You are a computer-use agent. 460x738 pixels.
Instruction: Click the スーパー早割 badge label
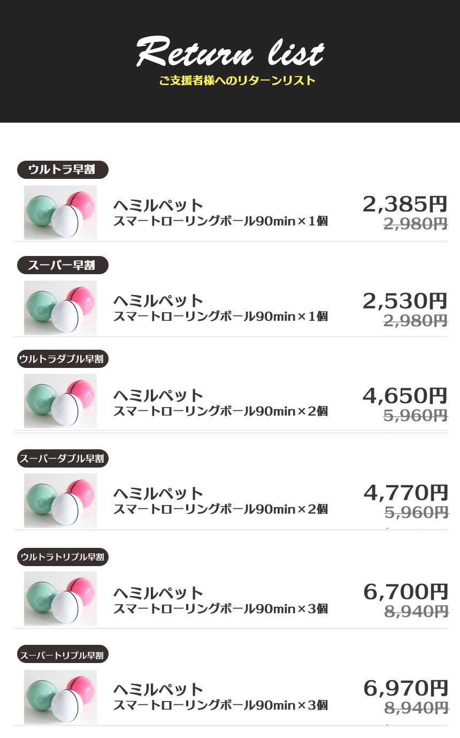[x=63, y=265]
